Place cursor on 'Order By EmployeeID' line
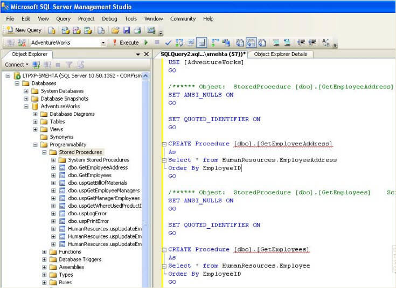This screenshot has width=396, height=288. (x=205, y=168)
